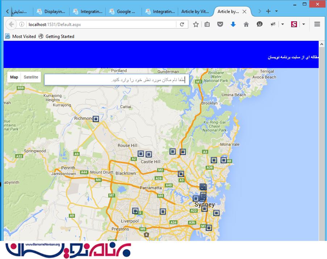The height and width of the screenshot is (259, 327).
Task: Switch to the 'Google ...' tab
Action: [123, 12]
